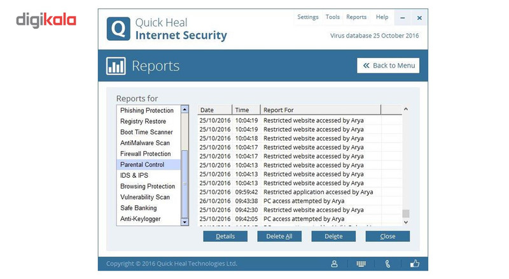Click the Quick Heal Q logo icon
Image resolution: width=509 pixels, height=279 pixels.
(x=118, y=29)
